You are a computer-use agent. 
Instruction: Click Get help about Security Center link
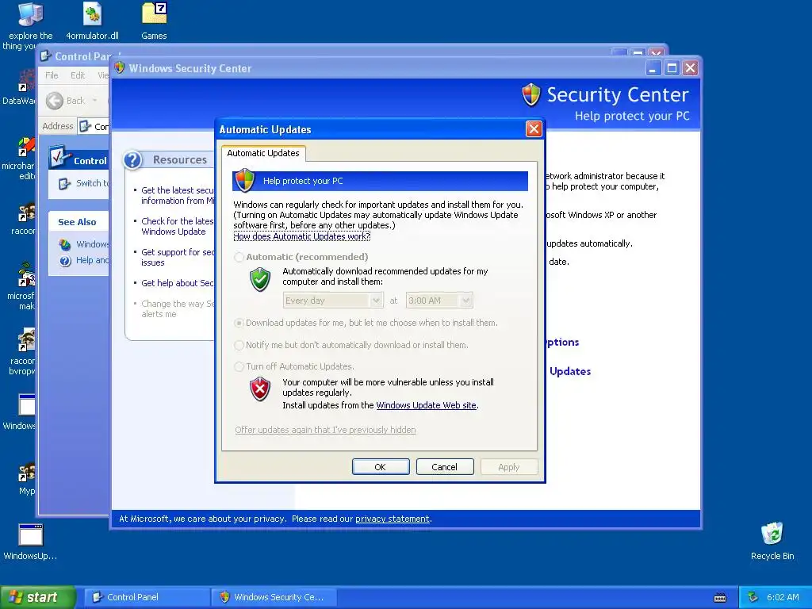pyautogui.click(x=178, y=283)
